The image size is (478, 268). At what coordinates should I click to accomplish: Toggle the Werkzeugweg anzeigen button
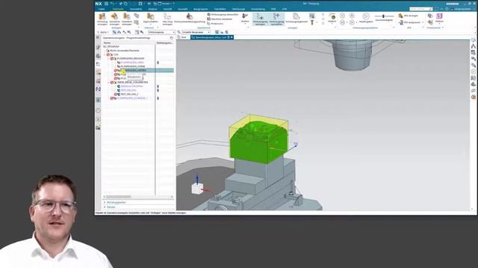click(x=260, y=19)
